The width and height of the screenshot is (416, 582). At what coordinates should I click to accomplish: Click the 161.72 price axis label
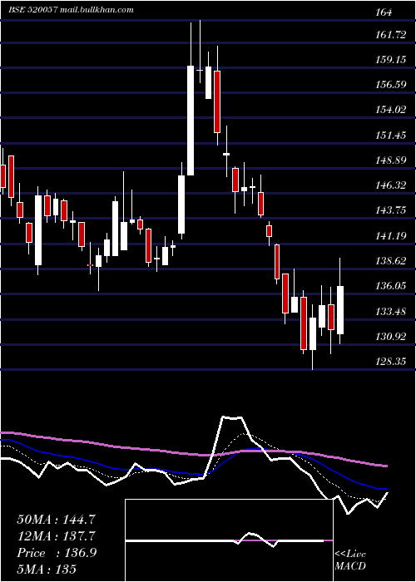tap(390, 35)
